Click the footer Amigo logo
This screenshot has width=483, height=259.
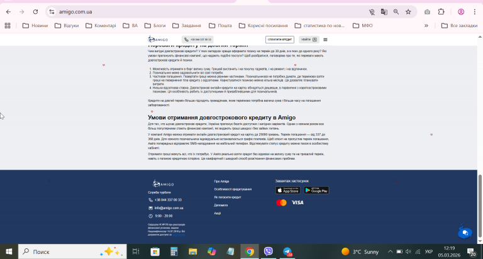point(164,184)
